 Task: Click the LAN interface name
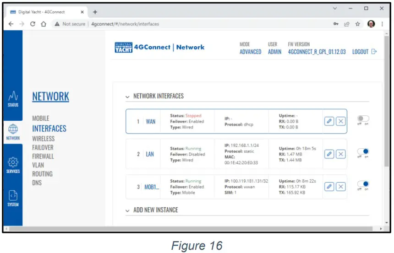[150, 154]
